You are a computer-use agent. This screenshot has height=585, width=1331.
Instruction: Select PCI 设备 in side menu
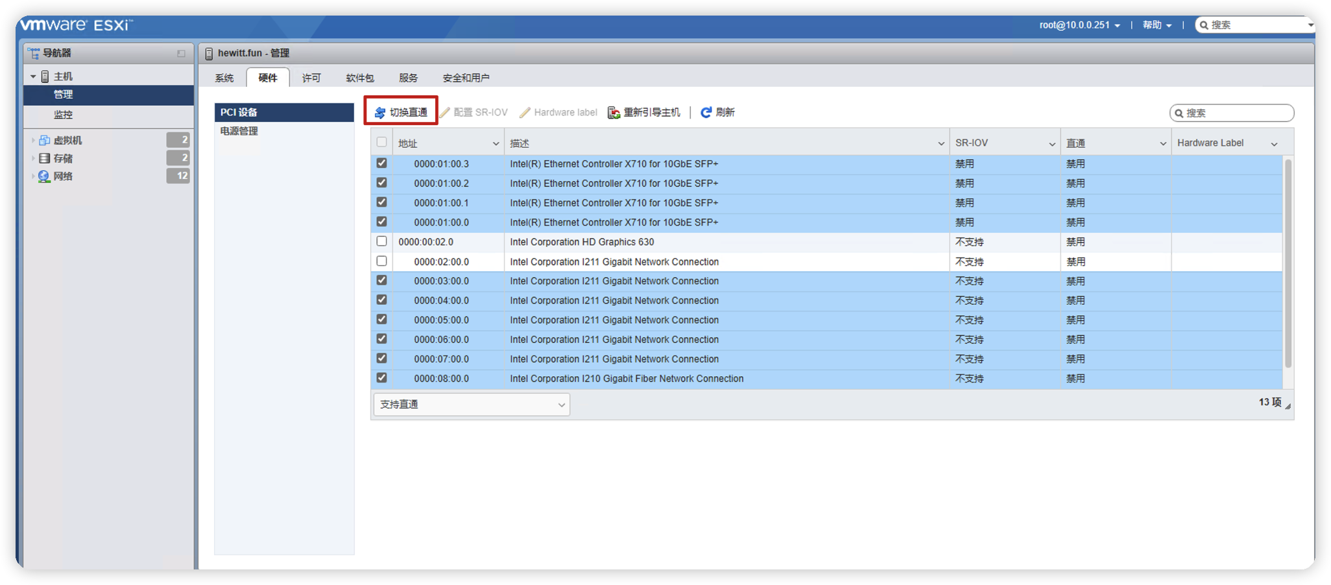pos(284,112)
